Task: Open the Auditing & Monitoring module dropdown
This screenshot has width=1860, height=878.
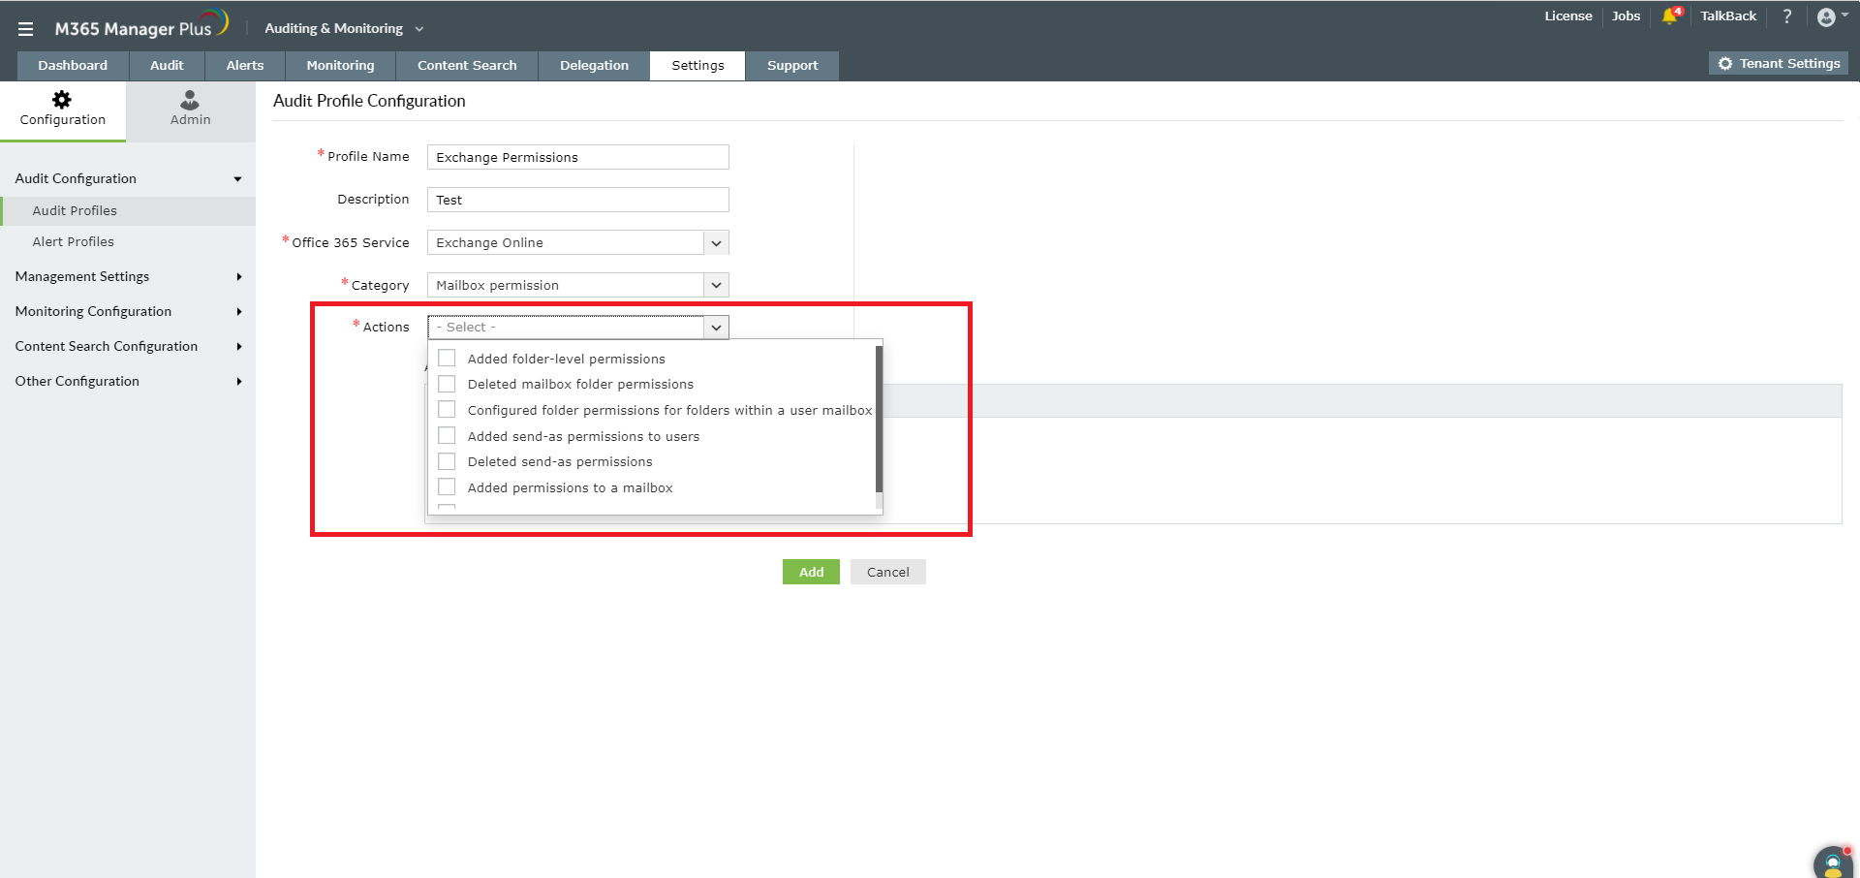Action: point(344,29)
